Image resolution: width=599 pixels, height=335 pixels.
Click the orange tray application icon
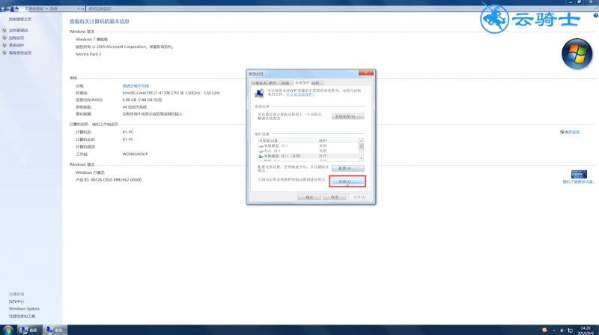[544, 330]
